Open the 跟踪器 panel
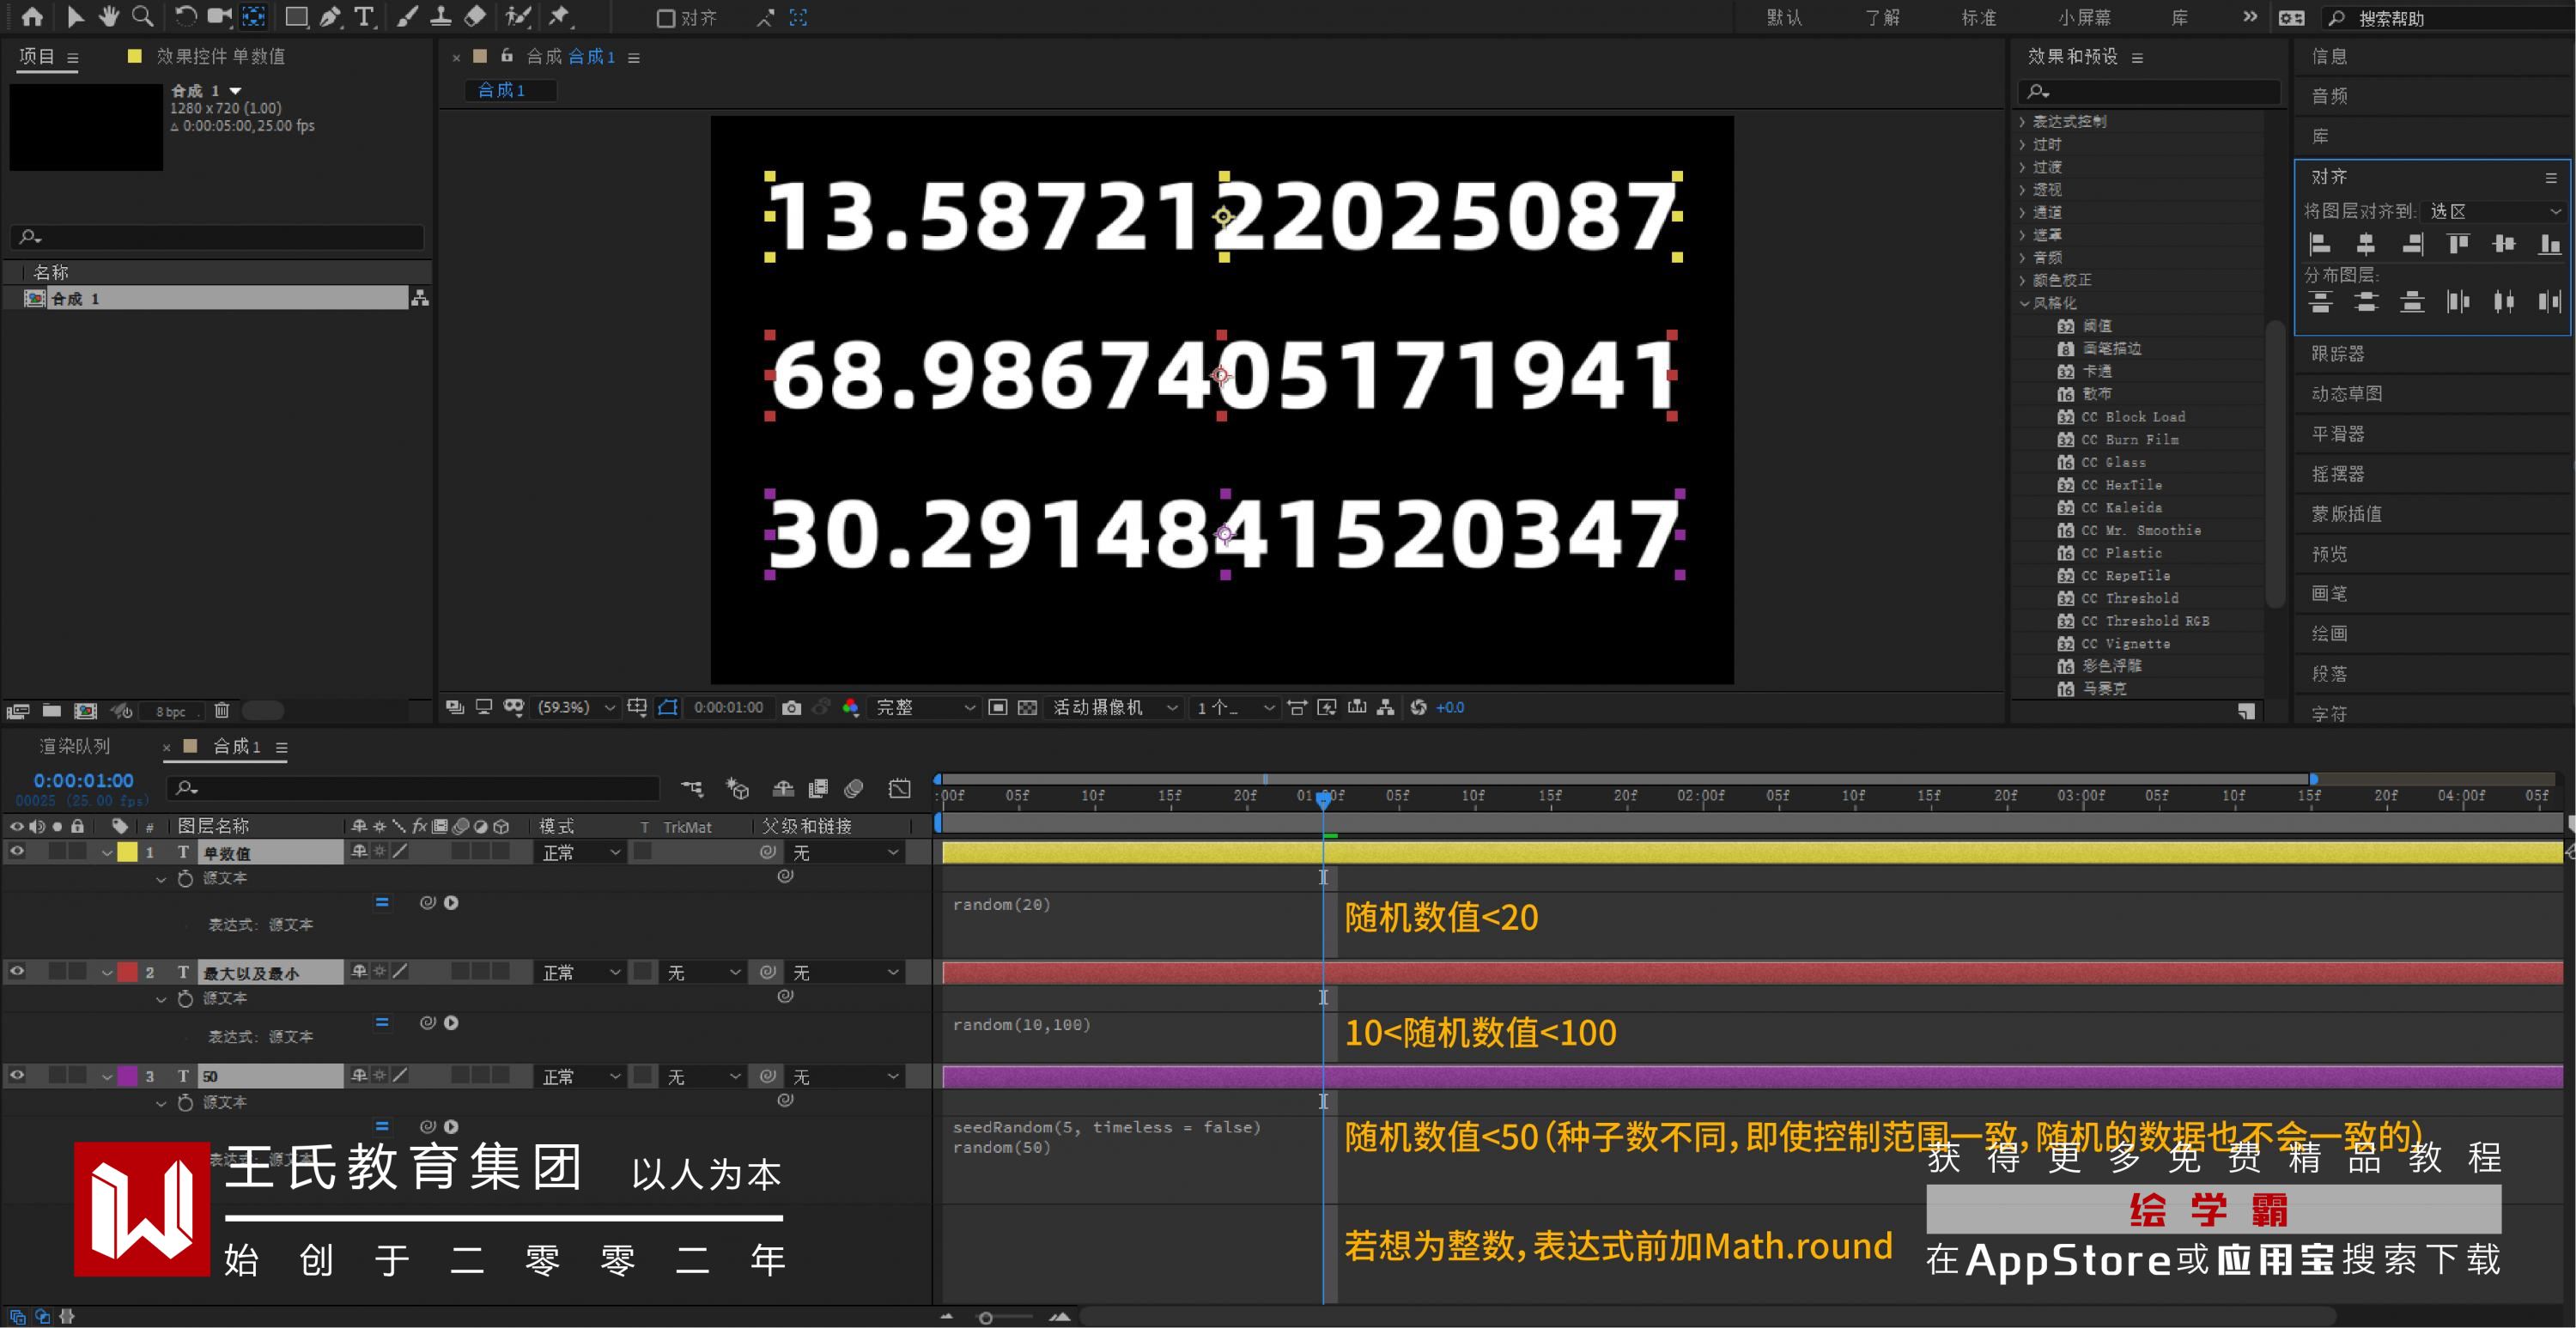Image resolution: width=2576 pixels, height=1328 pixels. (2337, 354)
